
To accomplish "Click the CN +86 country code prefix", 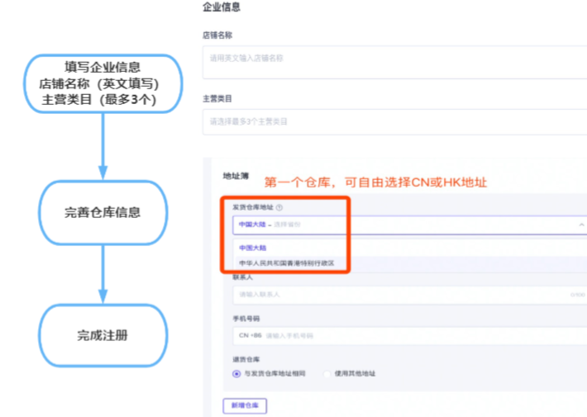I will click(x=249, y=335).
